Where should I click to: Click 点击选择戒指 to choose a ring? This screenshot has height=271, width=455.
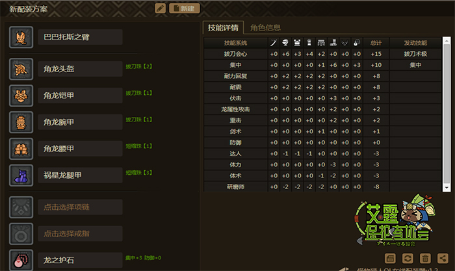pyautogui.click(x=80, y=233)
